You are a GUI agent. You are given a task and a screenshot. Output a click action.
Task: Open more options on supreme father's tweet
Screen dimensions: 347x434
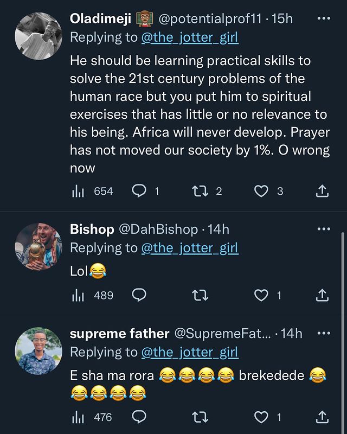[323, 334]
